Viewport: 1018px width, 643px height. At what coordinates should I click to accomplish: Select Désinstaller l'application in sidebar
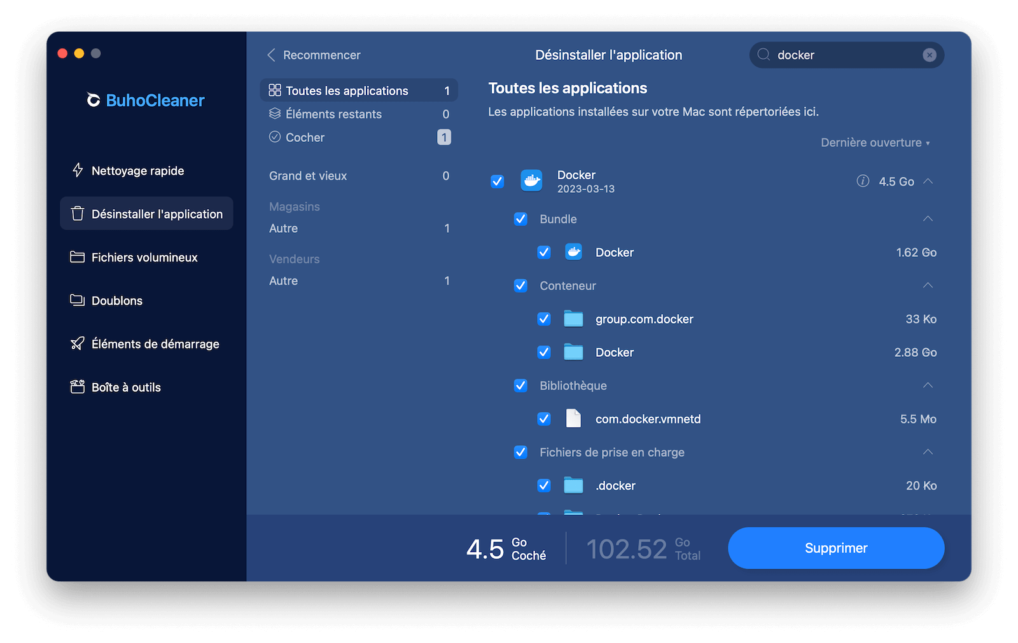click(146, 214)
